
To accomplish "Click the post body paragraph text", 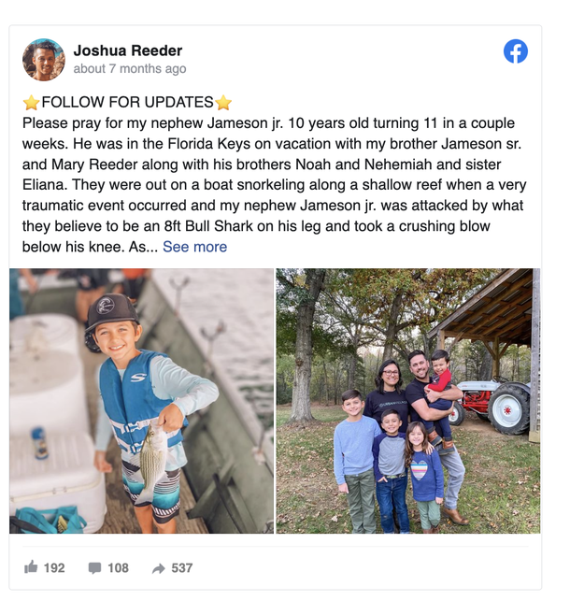I will tap(275, 185).
